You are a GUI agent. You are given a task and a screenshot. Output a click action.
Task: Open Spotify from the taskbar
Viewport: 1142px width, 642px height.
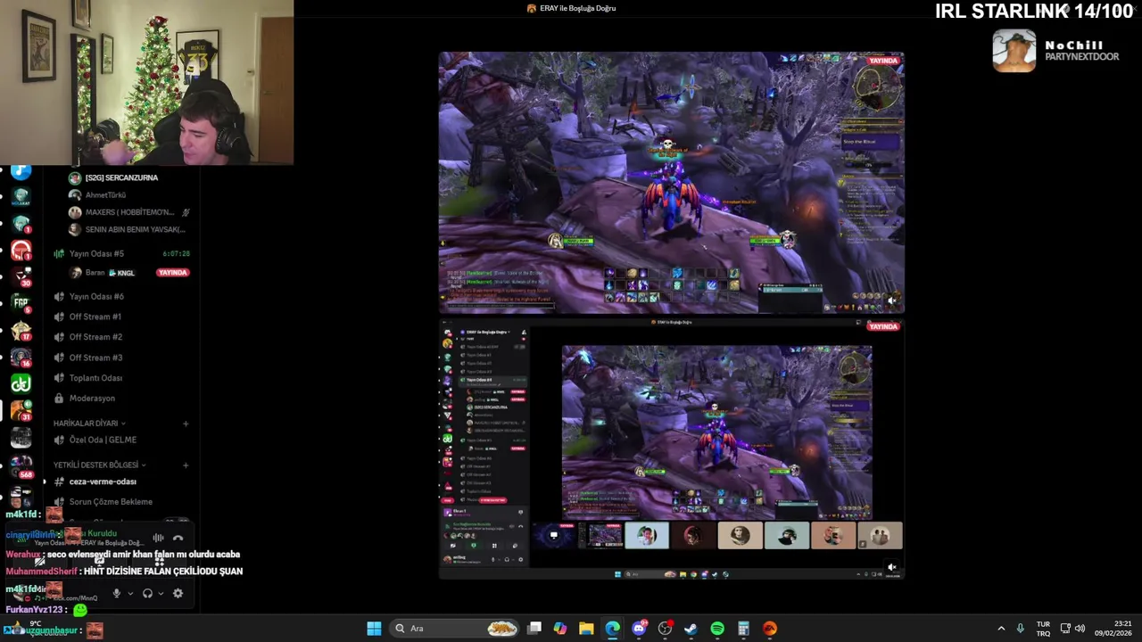pos(717,629)
